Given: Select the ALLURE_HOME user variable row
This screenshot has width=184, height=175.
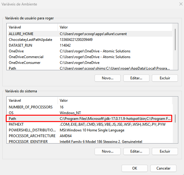Looking at the screenshot, I should coord(90,34).
